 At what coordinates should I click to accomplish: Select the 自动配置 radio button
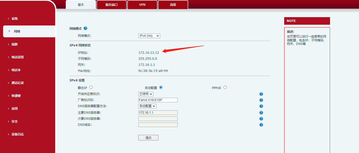click(x=161, y=87)
